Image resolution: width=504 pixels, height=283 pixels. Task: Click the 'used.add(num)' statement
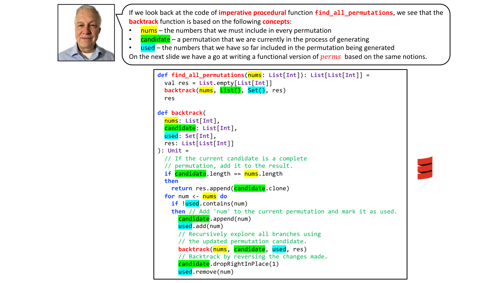200,226
